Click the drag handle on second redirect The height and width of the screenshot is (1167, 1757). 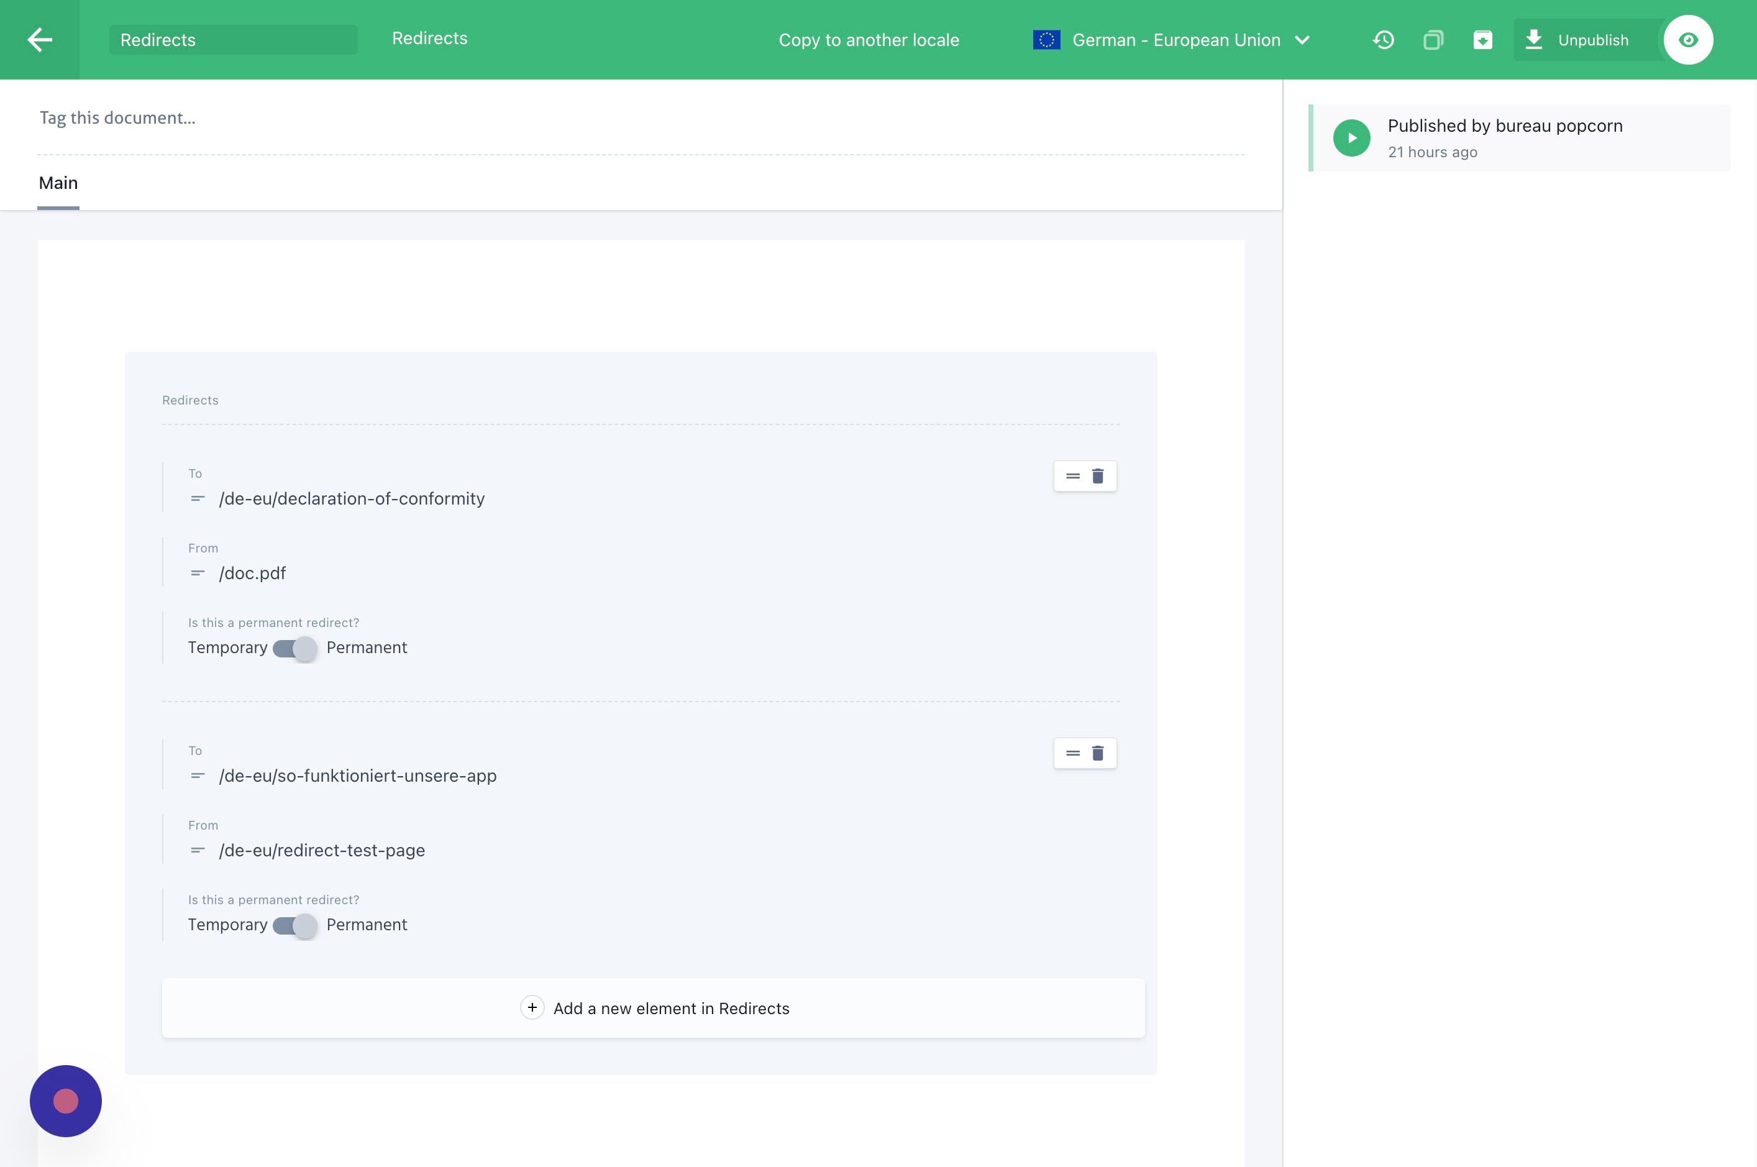[1072, 753]
